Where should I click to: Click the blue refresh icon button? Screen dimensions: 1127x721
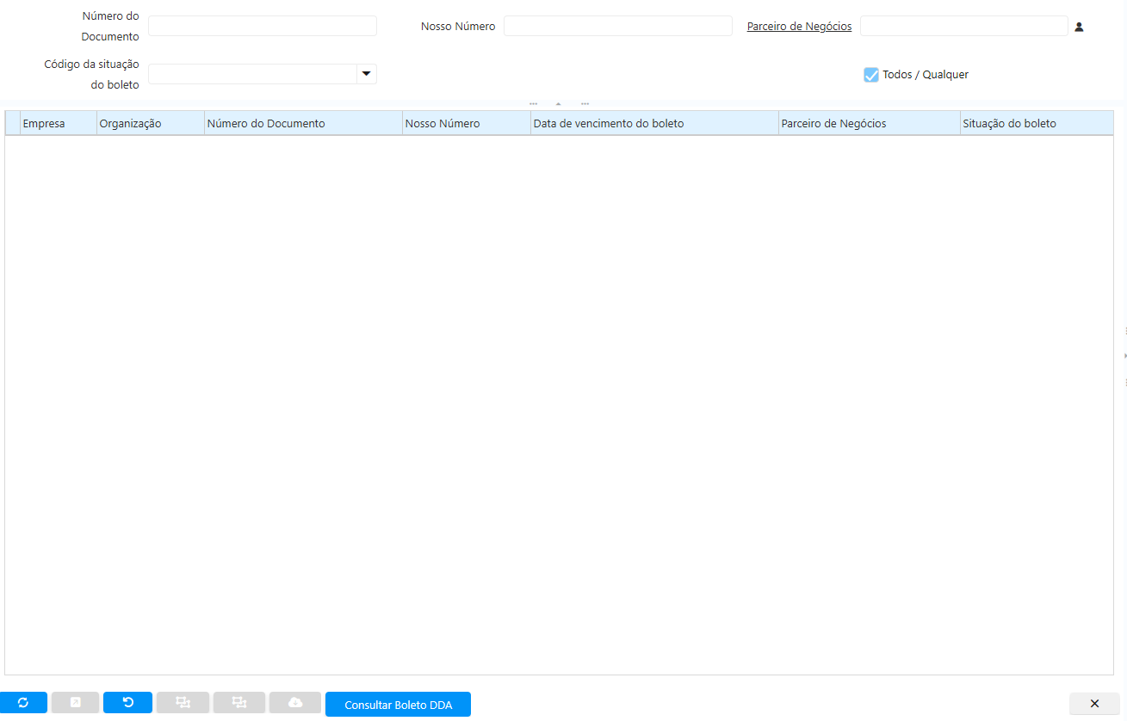click(x=23, y=703)
